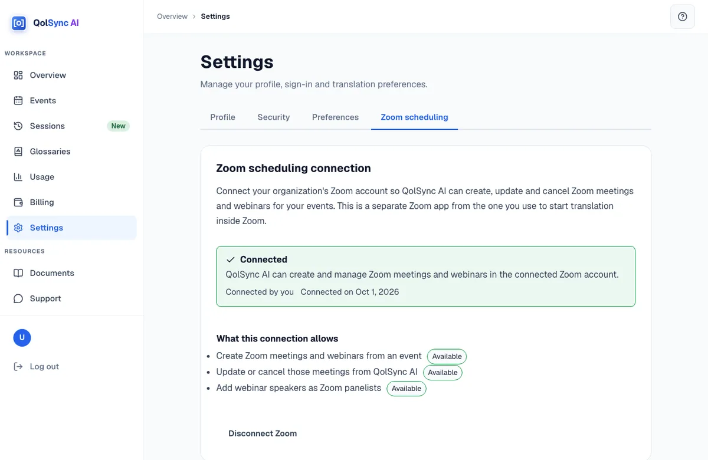Click the Billing wallet icon
This screenshot has height=460, width=708.
(18, 202)
